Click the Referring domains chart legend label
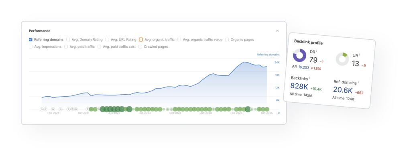Screen dimensions: 411x160 click(x=268, y=55)
